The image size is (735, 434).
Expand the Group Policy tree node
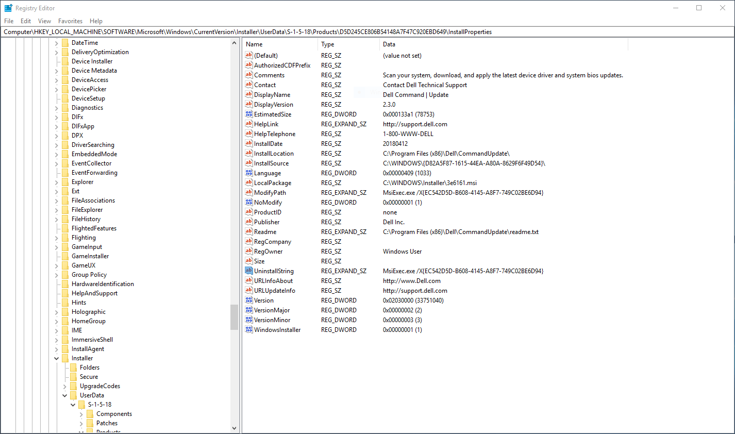[57, 275]
